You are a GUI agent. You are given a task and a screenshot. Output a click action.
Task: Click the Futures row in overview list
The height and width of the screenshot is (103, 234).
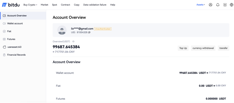point(141,98)
